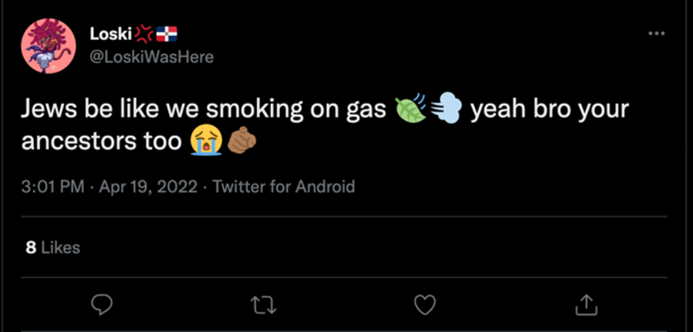This screenshot has height=332, width=693.
Task: Click the green leaf emoji in the tweet
Action: point(410,109)
